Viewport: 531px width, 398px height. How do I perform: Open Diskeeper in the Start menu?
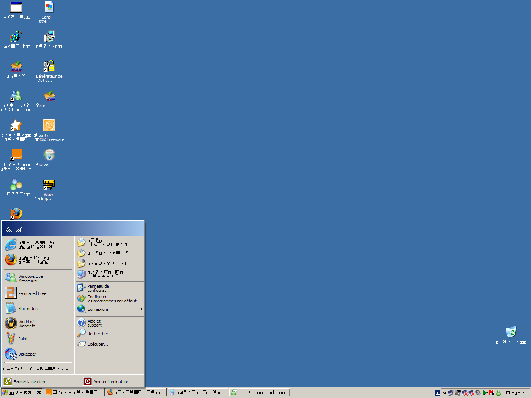[27, 354]
